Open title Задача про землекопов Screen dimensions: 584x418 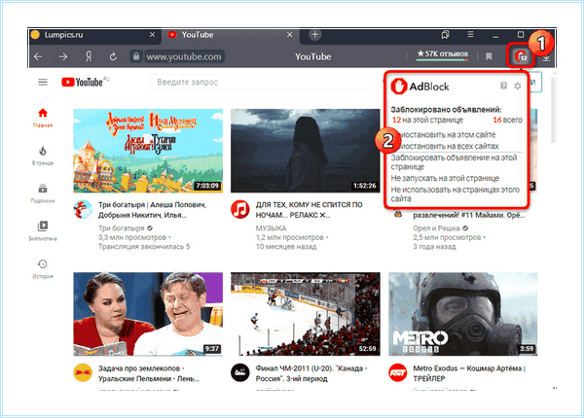click(x=149, y=373)
